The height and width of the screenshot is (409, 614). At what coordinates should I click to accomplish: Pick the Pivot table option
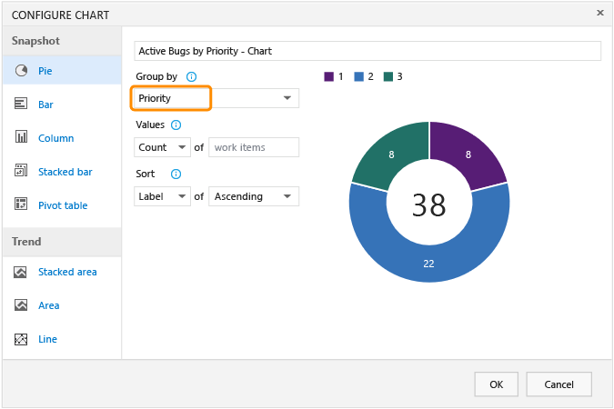62,205
